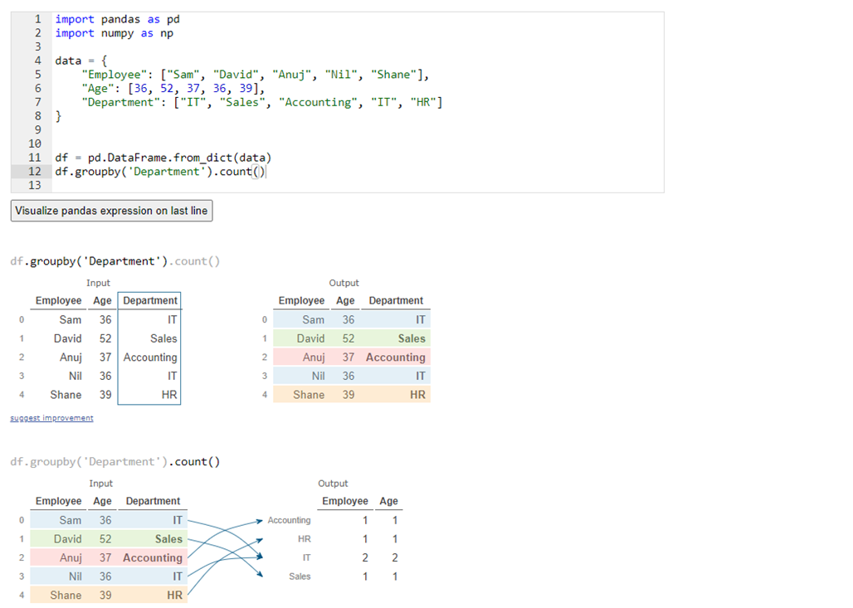Click line number 13 in the editor gutter

(x=34, y=186)
